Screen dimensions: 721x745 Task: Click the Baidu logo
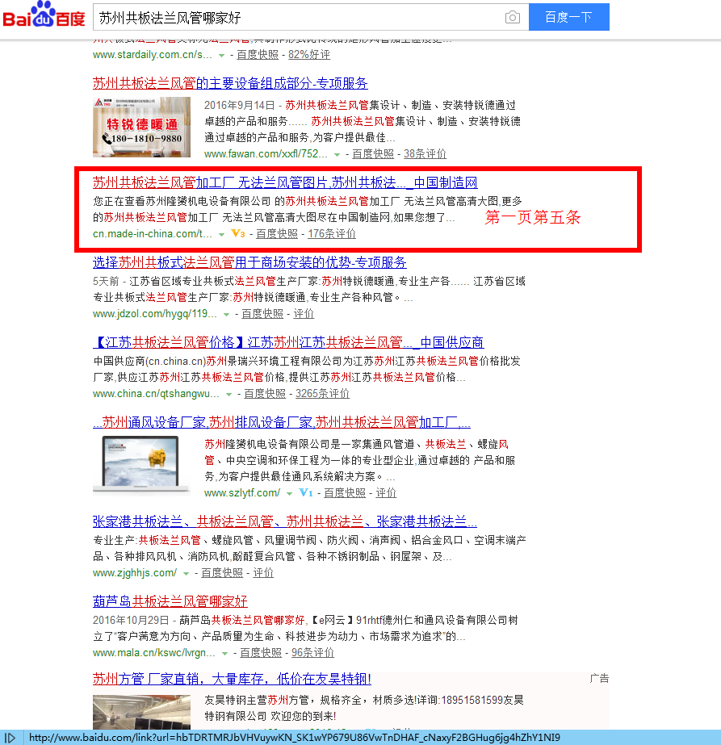[x=44, y=15]
